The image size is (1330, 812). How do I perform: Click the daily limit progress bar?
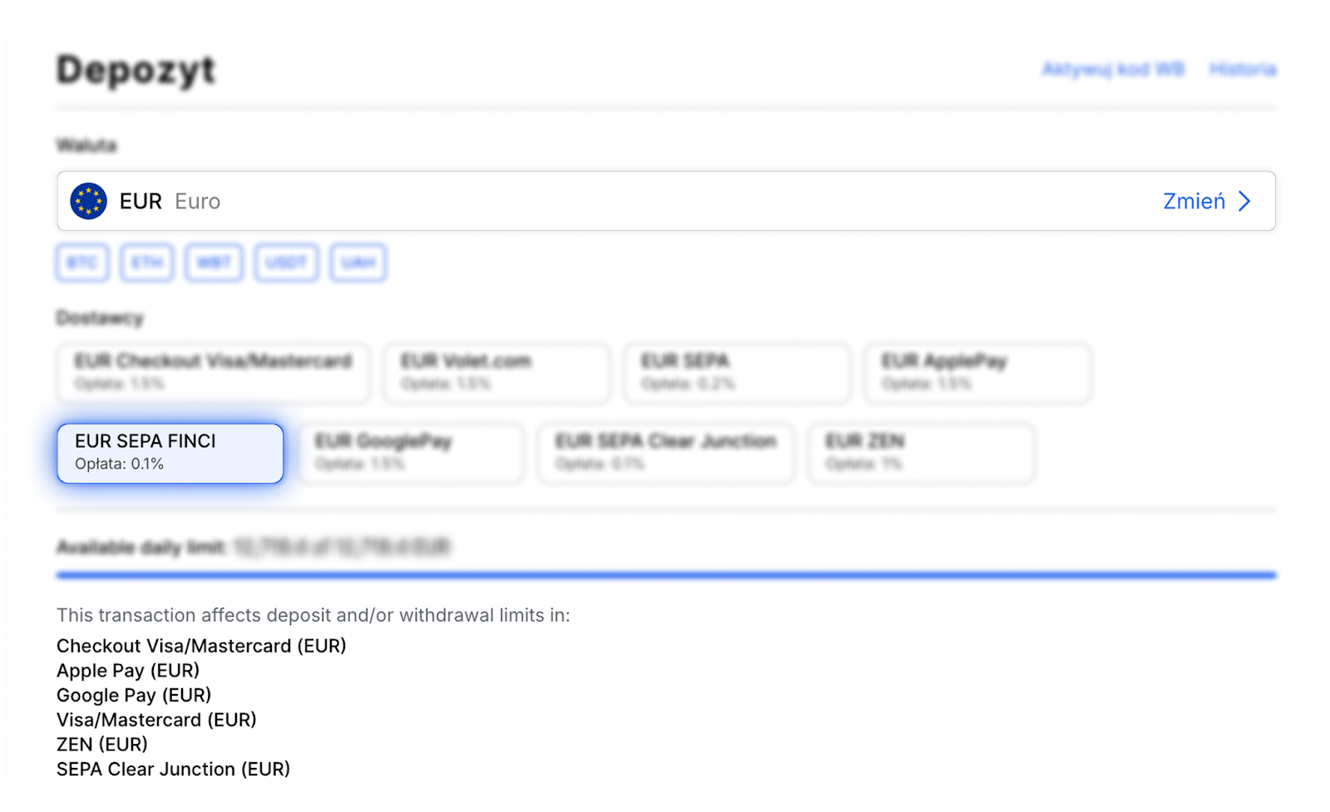click(666, 574)
